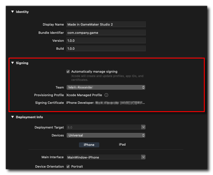Click the Xcode Managed Profile text
The height and width of the screenshot is (175, 213).
84,95
